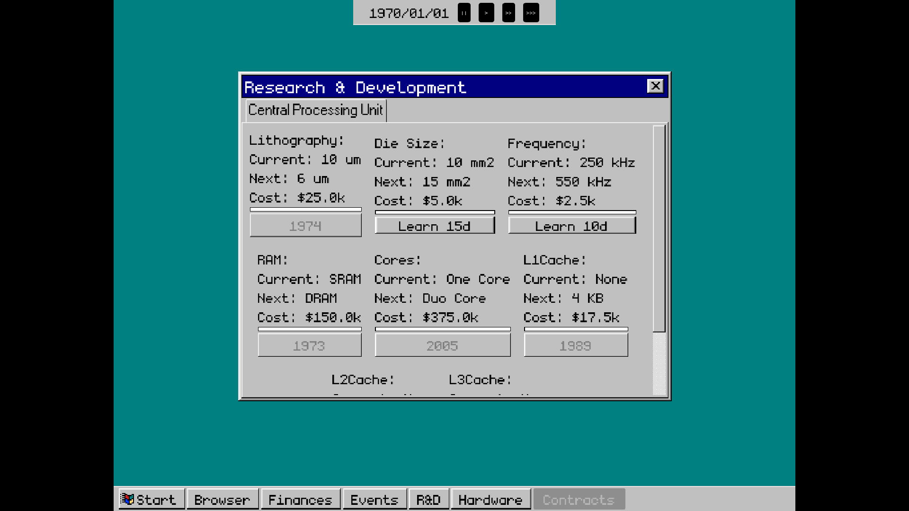Viewport: 909px width, 511px height.
Task: Open the Finances window
Action: [x=301, y=499]
